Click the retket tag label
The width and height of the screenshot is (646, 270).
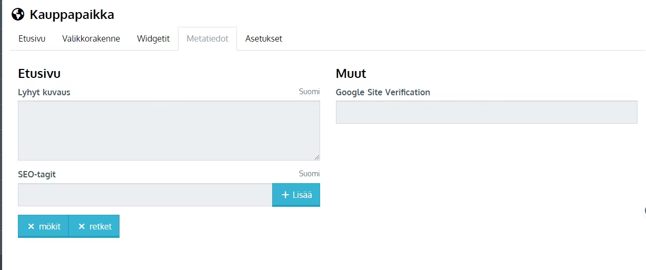101,226
